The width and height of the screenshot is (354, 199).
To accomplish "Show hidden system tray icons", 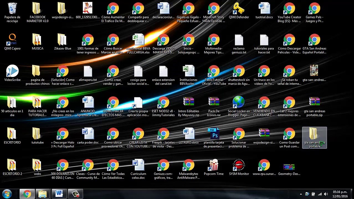I will coord(301,194).
